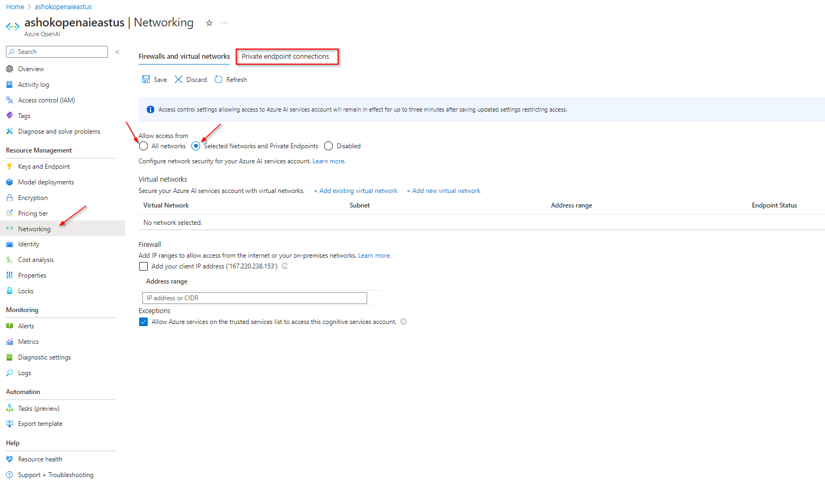Click the Encryption lock icon

pos(9,198)
